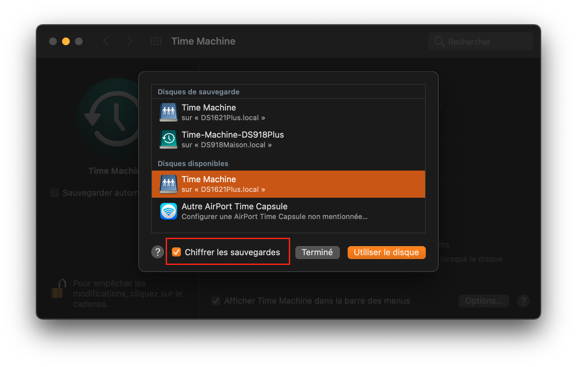Click the search magnifier icon

[x=439, y=42]
